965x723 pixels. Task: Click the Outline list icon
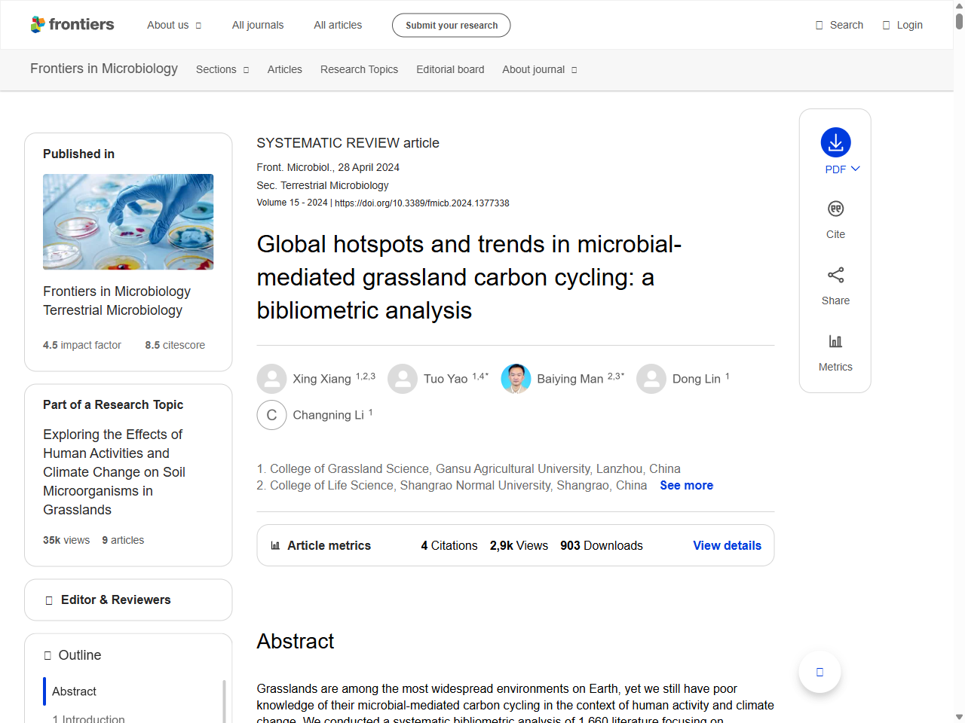click(x=47, y=655)
